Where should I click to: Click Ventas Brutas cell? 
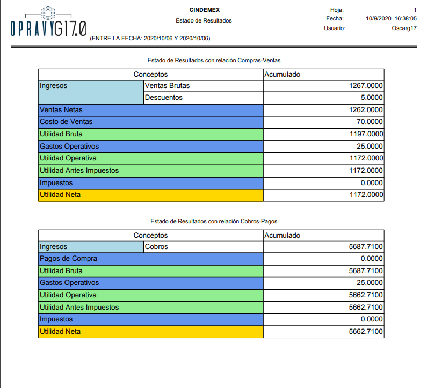click(203, 86)
